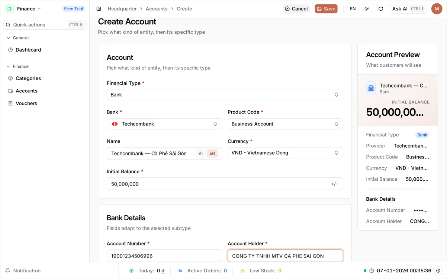Click the Finance app logo icon
The image size is (447, 279).
coord(9,9)
